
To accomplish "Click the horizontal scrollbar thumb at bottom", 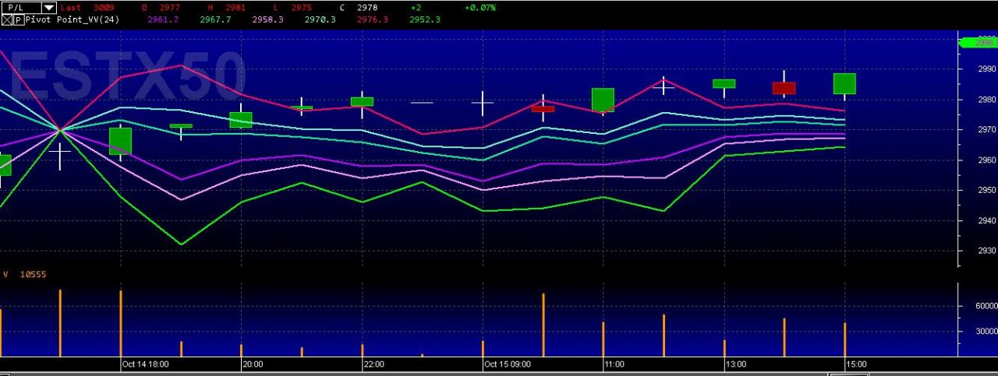I will (x=849, y=374).
